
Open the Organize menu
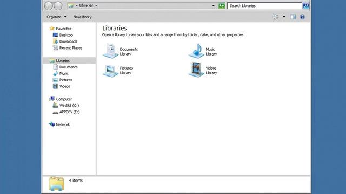point(56,17)
